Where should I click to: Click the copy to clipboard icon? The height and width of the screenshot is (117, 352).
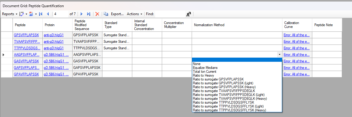(106, 14)
